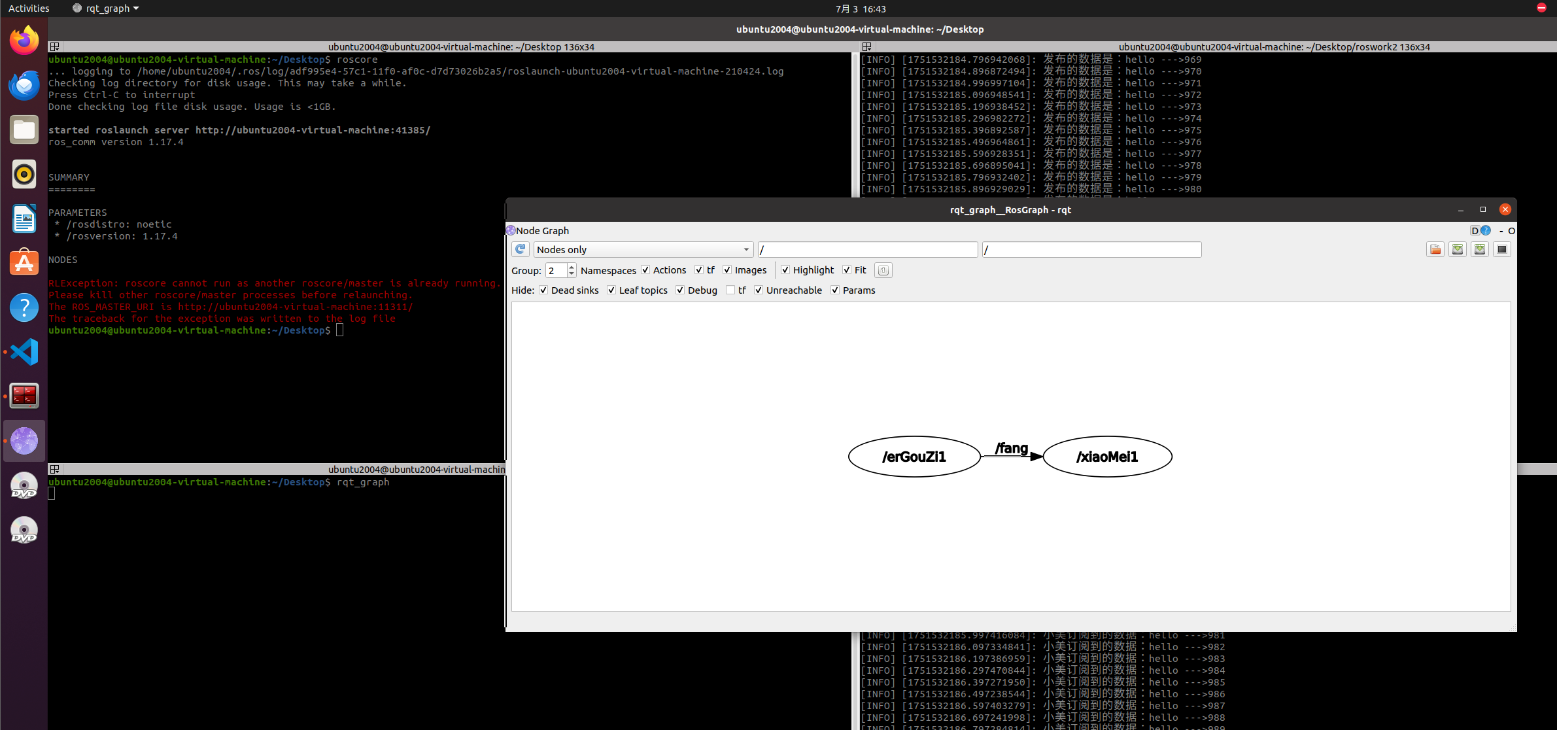Click the fit graph in view button
Viewport: 1557px width, 730px height.
(x=883, y=270)
